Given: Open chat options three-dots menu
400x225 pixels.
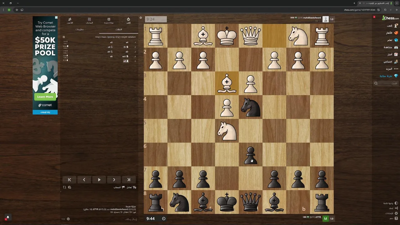Looking at the screenshot, I should point(63,219).
